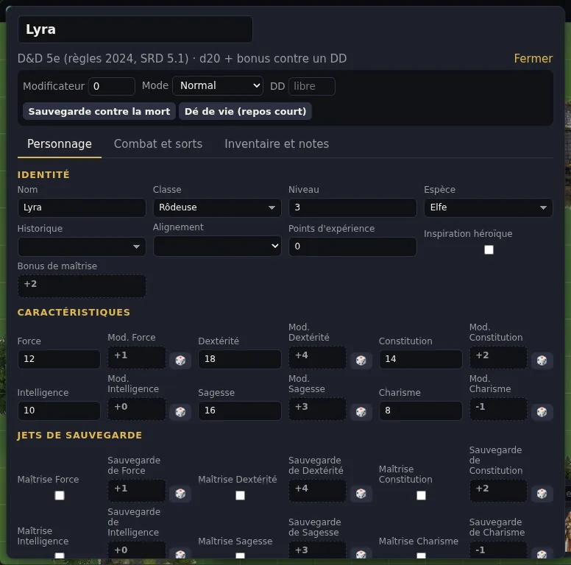Click the Force score field showing 12

tap(59, 359)
